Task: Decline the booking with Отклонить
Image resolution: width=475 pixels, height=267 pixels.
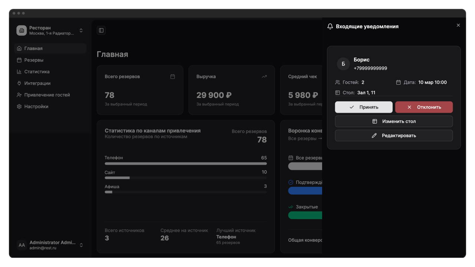Action: (424, 107)
